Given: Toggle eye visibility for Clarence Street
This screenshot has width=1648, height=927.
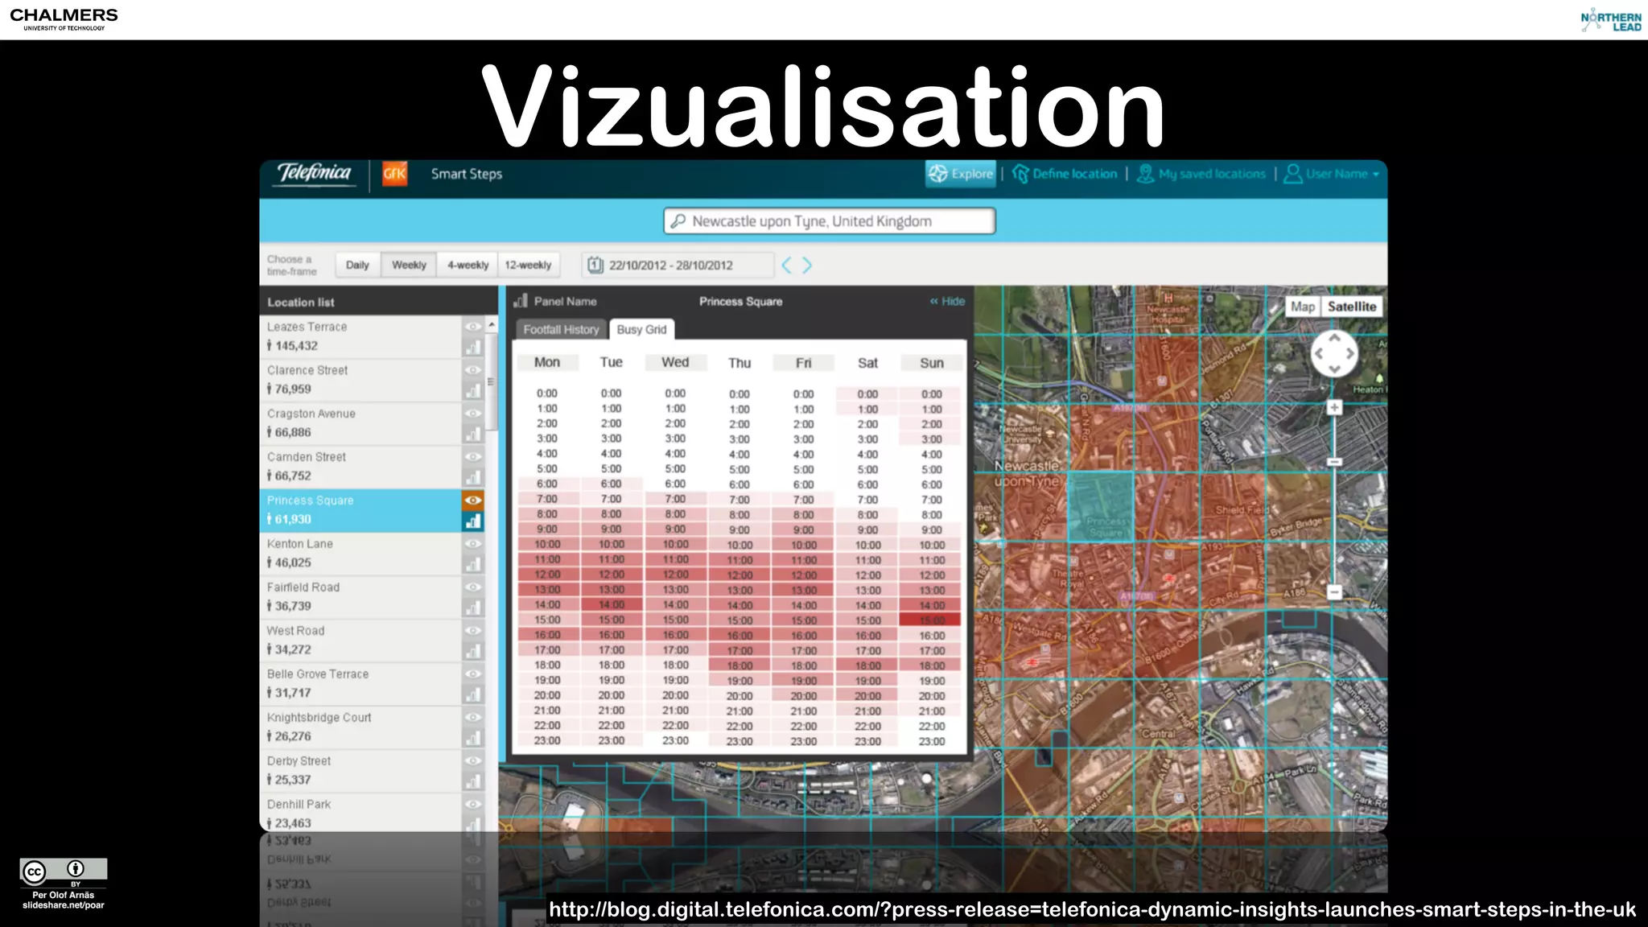Looking at the screenshot, I should [x=473, y=370].
